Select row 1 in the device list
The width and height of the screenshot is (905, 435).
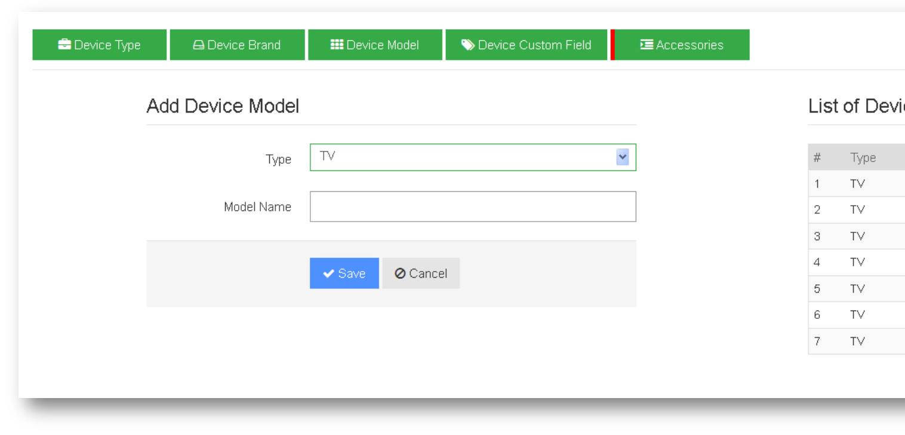pos(857,184)
